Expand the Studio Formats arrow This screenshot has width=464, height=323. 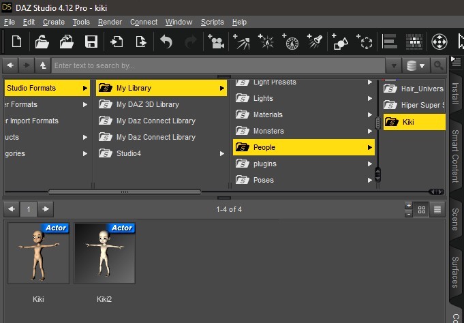(x=85, y=88)
